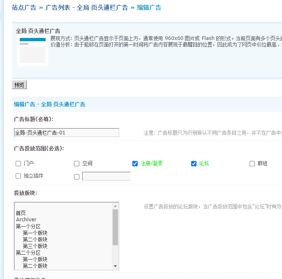The image size is (282, 279).
Task: Click the green 论坛 label
Action: [x=204, y=163]
